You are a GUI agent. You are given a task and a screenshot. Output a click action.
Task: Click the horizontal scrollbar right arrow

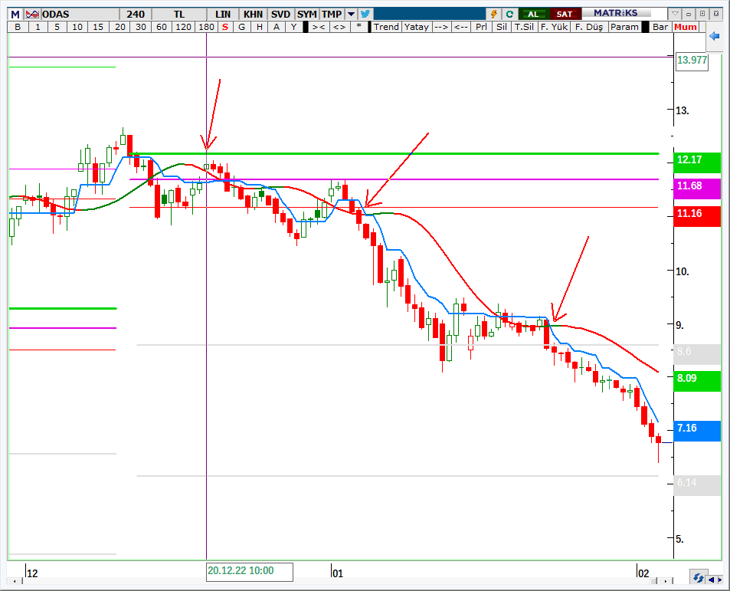666,581
